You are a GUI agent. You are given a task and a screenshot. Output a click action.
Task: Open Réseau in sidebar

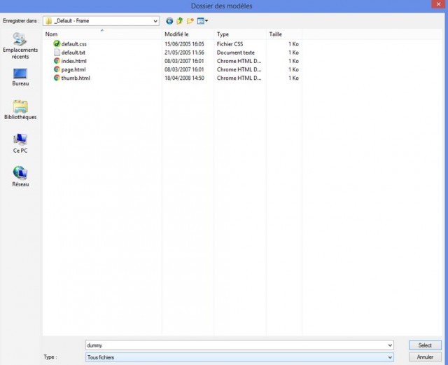point(20,177)
